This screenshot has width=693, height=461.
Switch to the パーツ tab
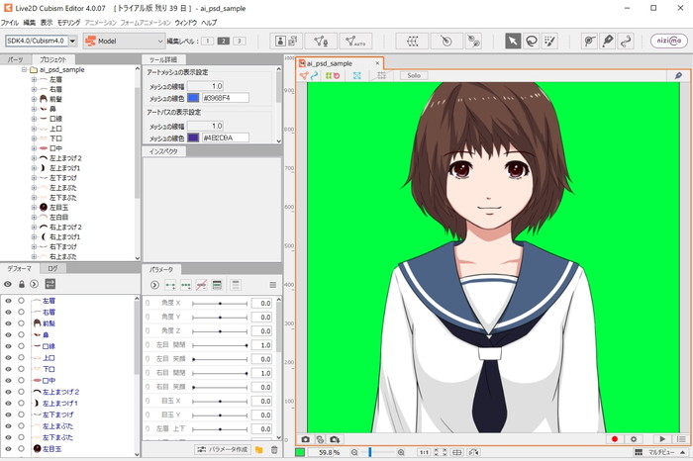point(15,59)
